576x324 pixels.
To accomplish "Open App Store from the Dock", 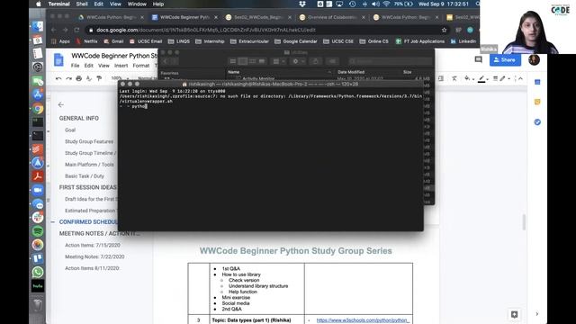I will pyautogui.click(x=38, y=94).
